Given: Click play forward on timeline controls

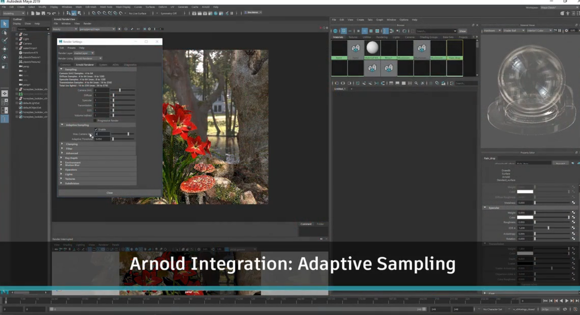Looking at the screenshot, I should (x=567, y=301).
